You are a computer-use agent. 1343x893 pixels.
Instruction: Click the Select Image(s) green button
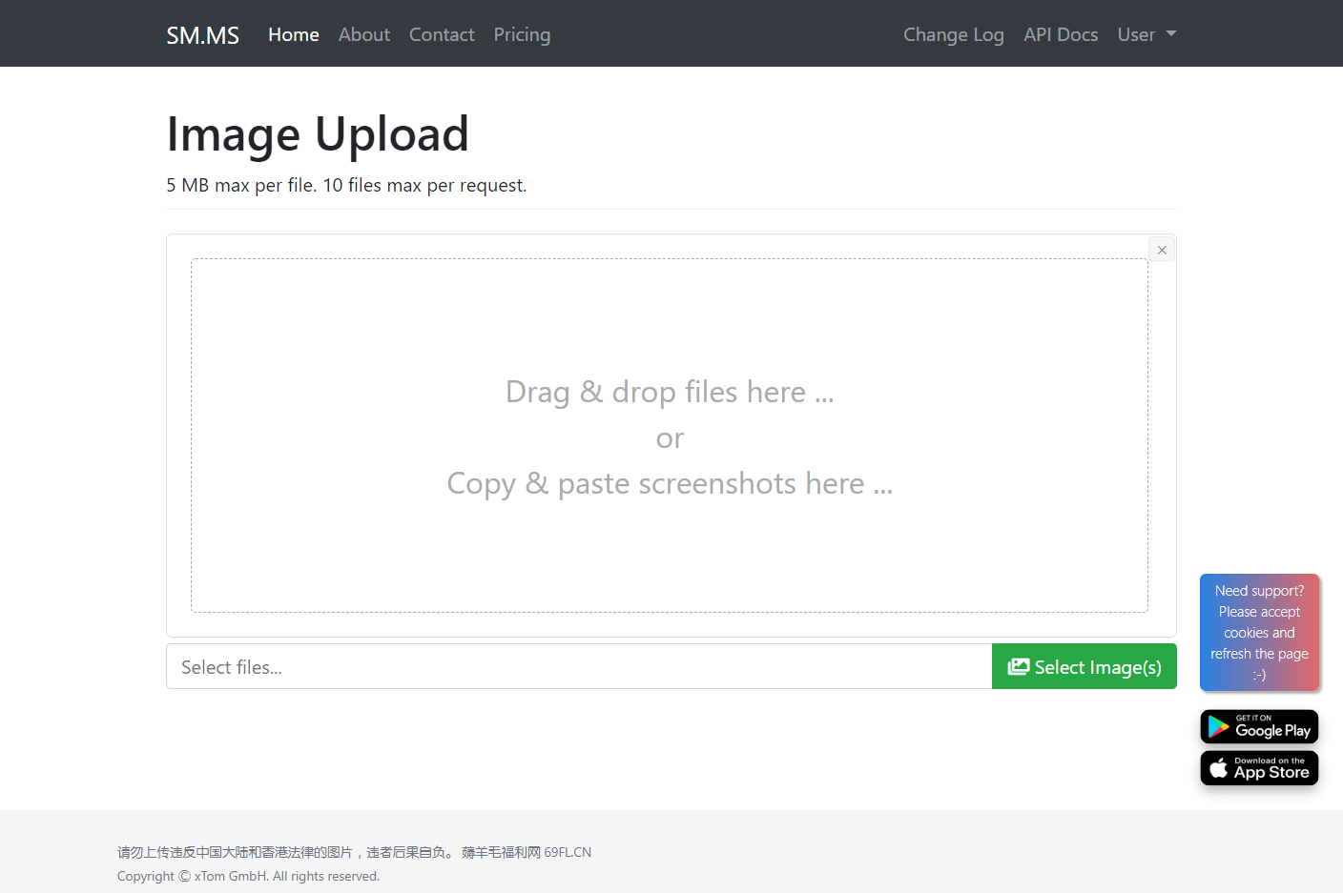tap(1085, 666)
